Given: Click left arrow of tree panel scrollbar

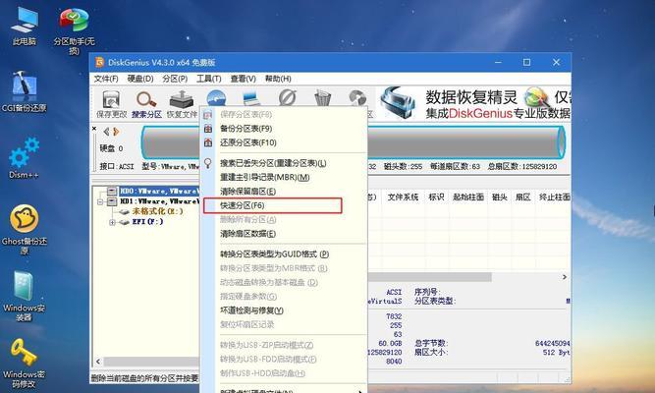Looking at the screenshot, I should (x=98, y=362).
